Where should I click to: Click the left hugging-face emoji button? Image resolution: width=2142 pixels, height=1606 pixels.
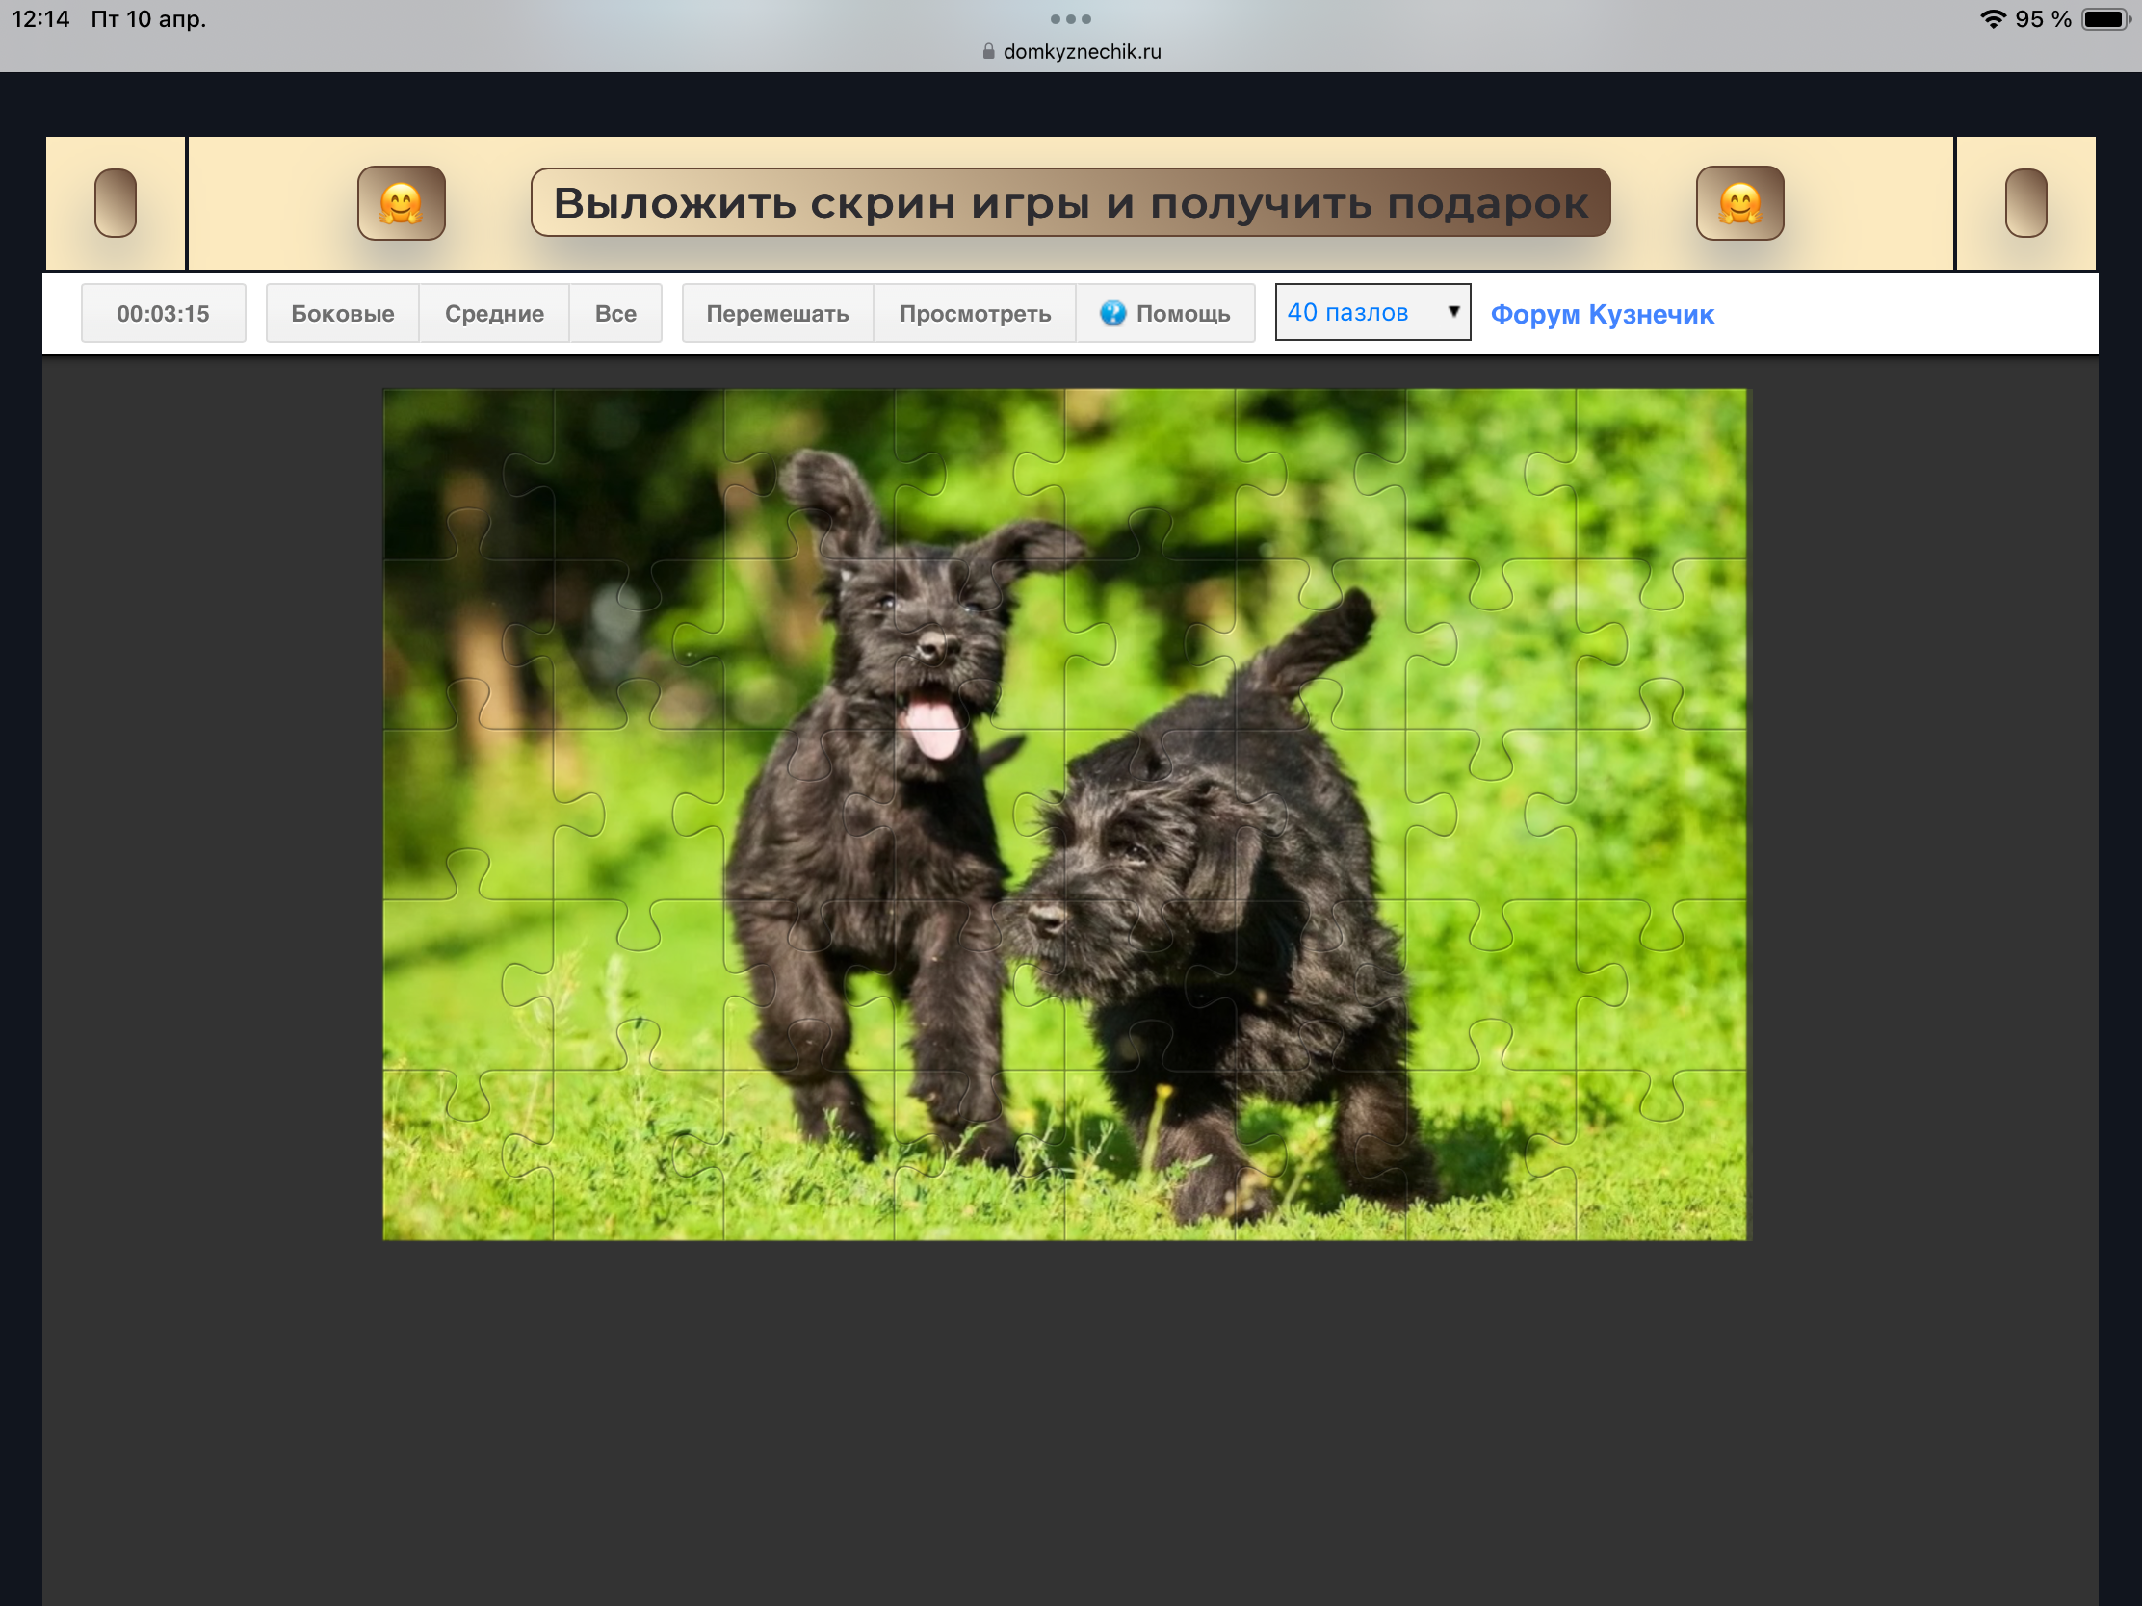(x=401, y=203)
